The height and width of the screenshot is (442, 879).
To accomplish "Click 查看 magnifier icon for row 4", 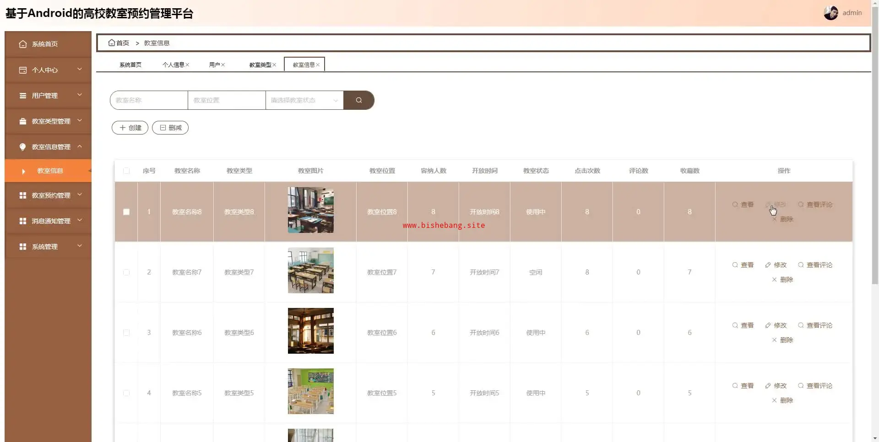I will pyautogui.click(x=735, y=386).
